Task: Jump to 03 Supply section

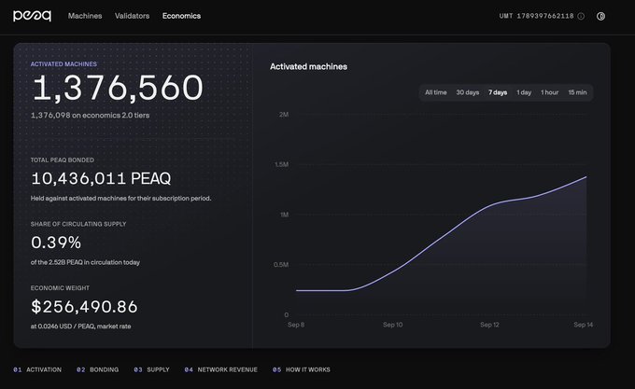Action: pyautogui.click(x=152, y=369)
